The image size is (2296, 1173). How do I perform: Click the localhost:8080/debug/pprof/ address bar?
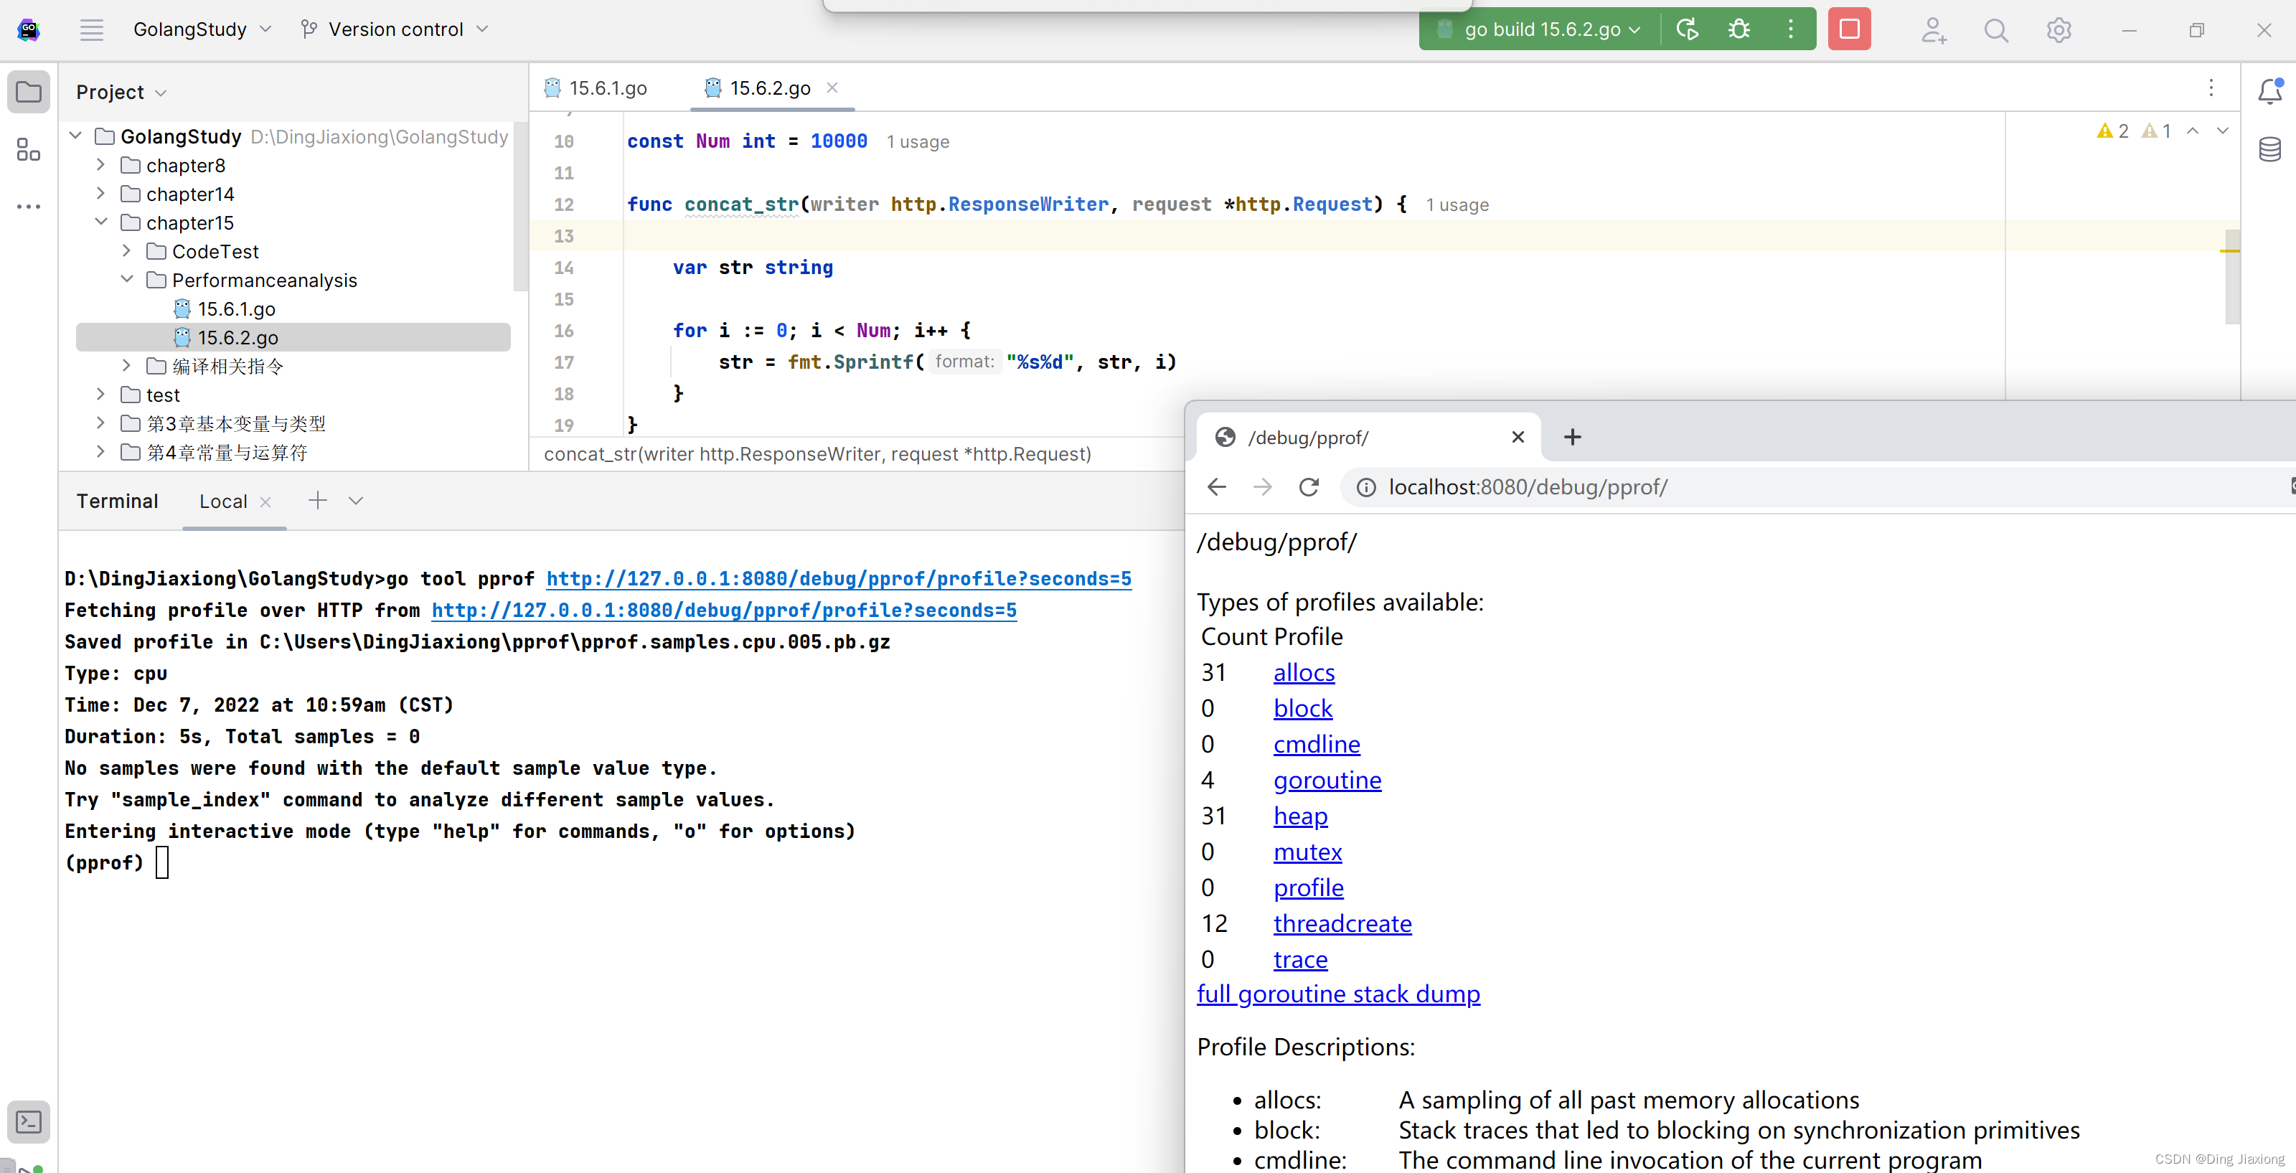point(1818,488)
